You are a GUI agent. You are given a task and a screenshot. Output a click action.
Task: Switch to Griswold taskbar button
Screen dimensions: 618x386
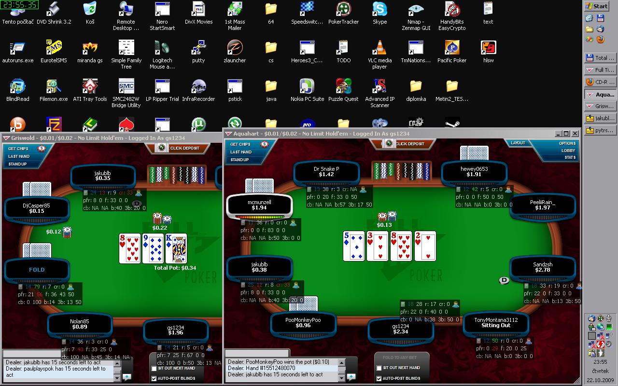(x=601, y=106)
